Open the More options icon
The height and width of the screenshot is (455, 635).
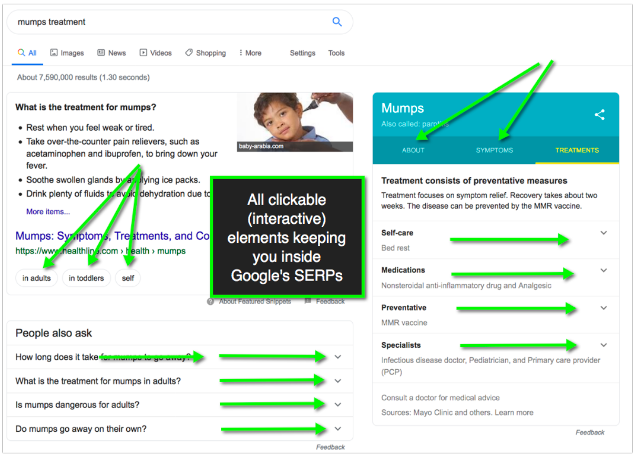coord(241,53)
